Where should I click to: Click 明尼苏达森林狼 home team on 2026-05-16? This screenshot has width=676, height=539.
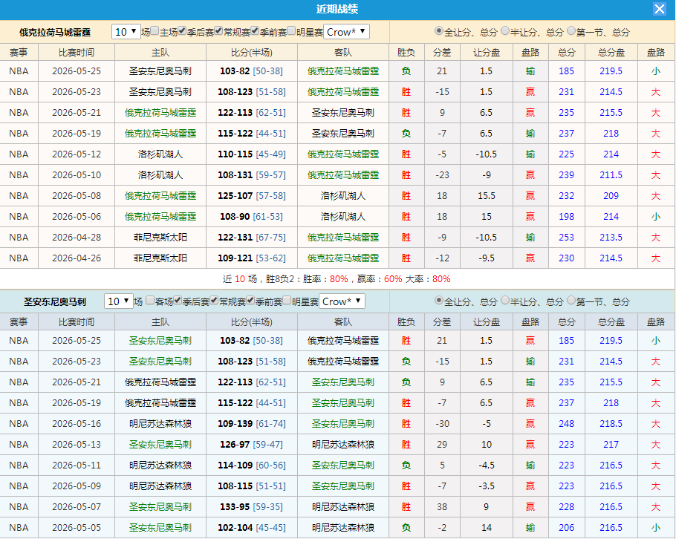click(x=160, y=423)
